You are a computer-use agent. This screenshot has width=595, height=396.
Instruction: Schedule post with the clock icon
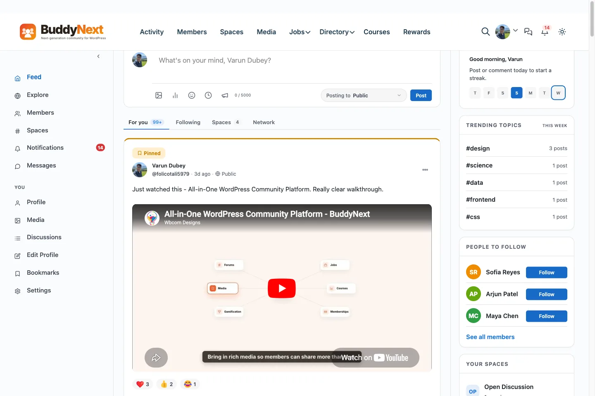click(208, 95)
